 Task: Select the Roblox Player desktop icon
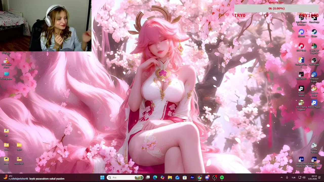314,104
